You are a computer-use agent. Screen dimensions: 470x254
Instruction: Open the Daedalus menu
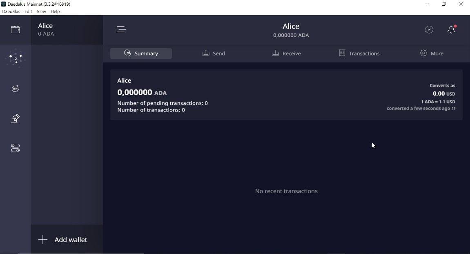click(11, 11)
